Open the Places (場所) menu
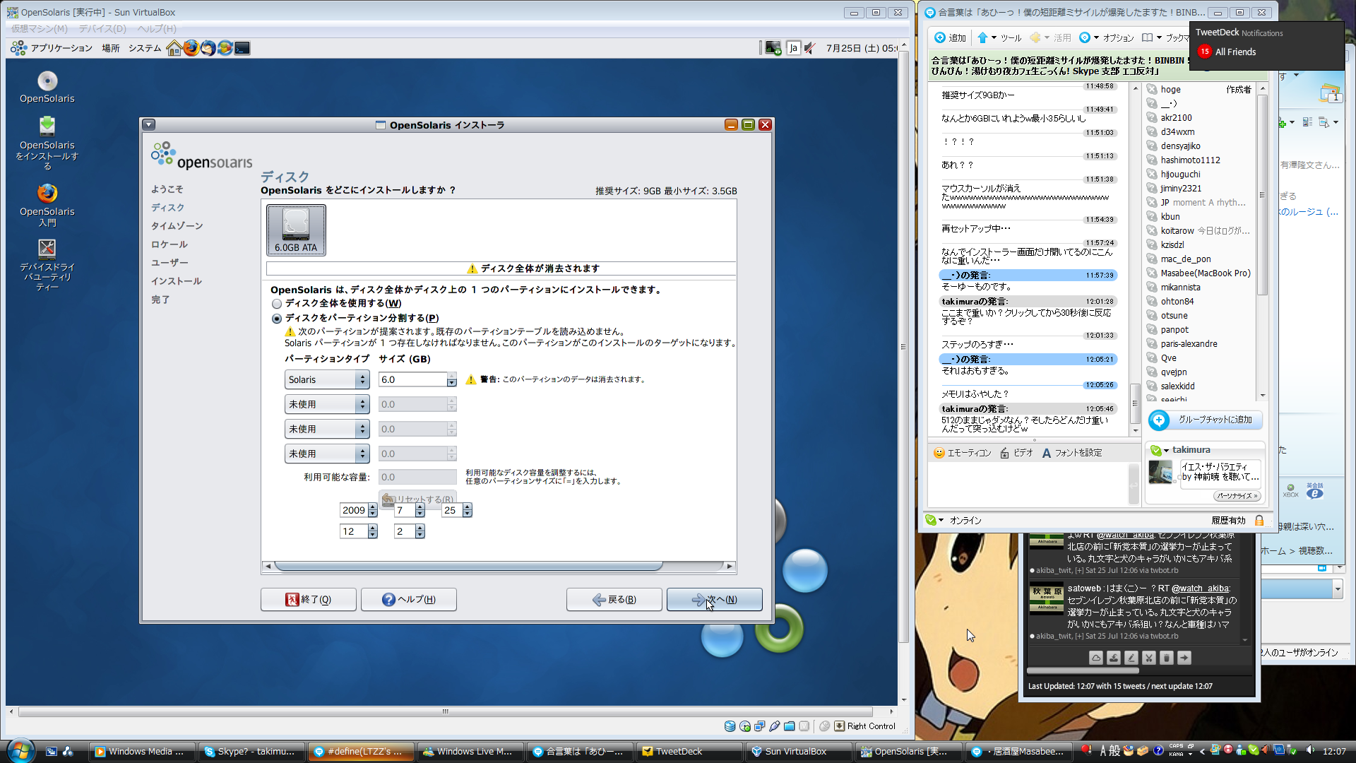The image size is (1356, 763). point(111,48)
